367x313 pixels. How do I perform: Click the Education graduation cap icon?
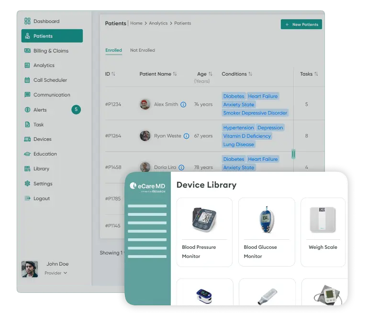(27, 154)
